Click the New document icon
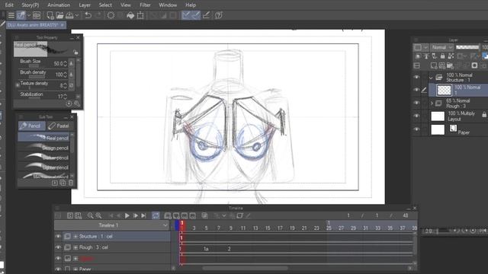Screen dimensions: 488x274 click(50, 15)
